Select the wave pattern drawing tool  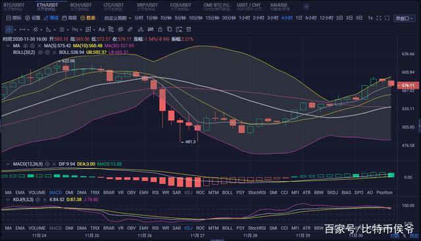coord(75,29)
